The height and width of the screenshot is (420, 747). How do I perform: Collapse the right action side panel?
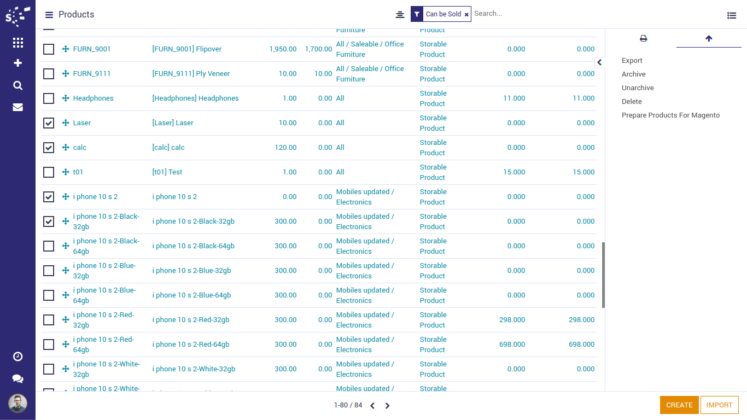point(599,62)
